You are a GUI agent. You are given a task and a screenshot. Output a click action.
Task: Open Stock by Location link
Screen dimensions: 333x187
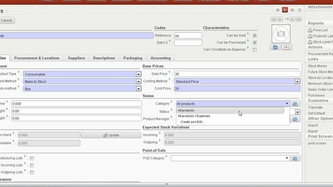point(321,78)
